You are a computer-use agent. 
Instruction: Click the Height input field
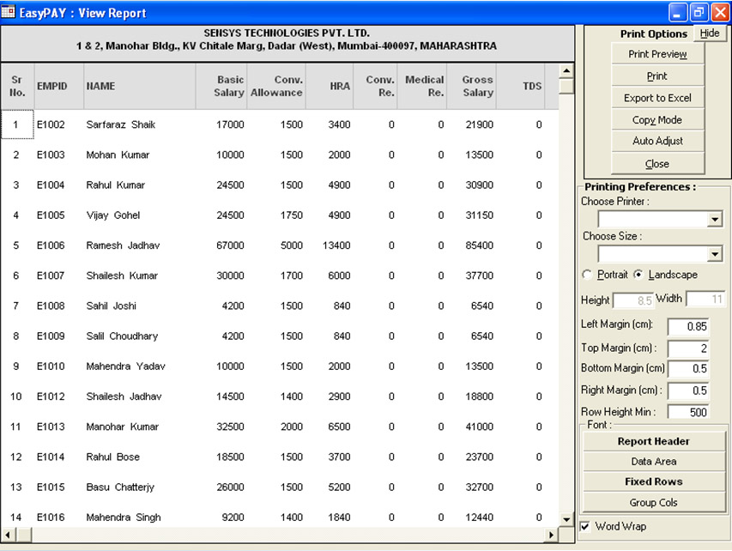coord(633,300)
